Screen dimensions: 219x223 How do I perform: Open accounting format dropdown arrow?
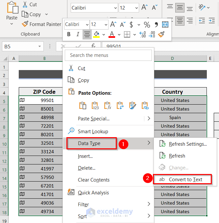[139, 25]
